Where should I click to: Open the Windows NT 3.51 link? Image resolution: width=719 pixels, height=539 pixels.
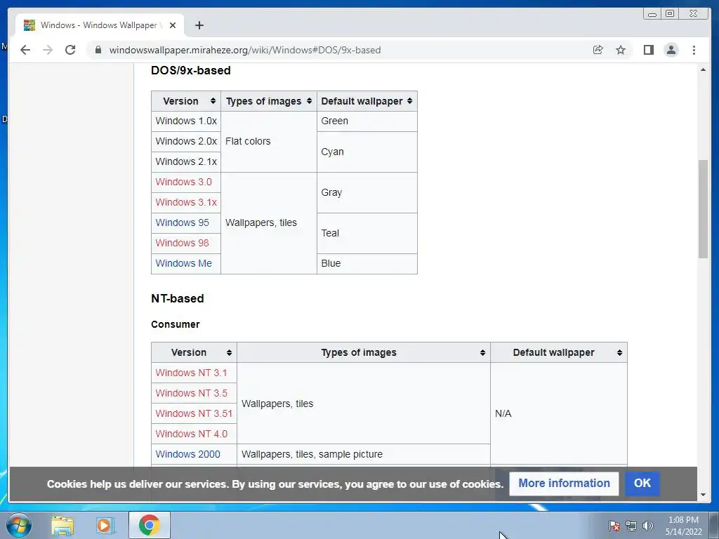point(194,413)
